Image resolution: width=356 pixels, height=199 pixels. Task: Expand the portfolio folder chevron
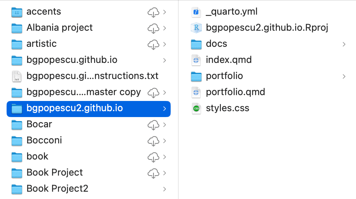click(344, 76)
